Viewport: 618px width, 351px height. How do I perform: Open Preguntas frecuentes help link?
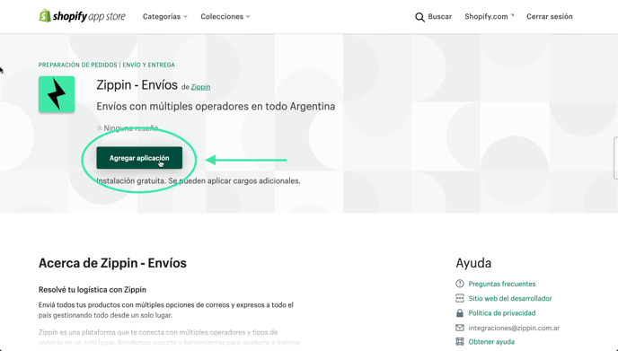(x=502, y=284)
